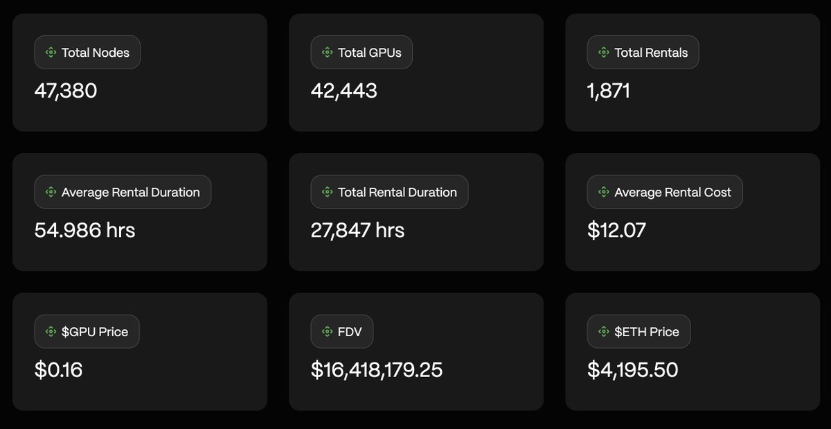Select the FDV label badge
This screenshot has width=831, height=429.
342,332
